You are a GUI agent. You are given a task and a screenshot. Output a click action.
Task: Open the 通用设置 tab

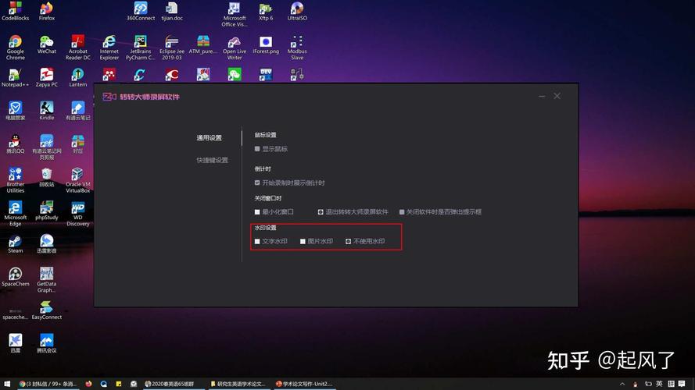point(210,138)
